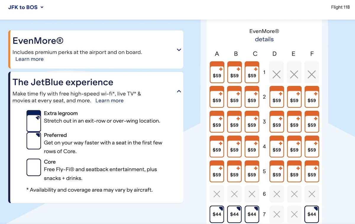Select EvenMore seat 4D
This screenshot has width=355, height=224.
pyautogui.click(x=277, y=147)
